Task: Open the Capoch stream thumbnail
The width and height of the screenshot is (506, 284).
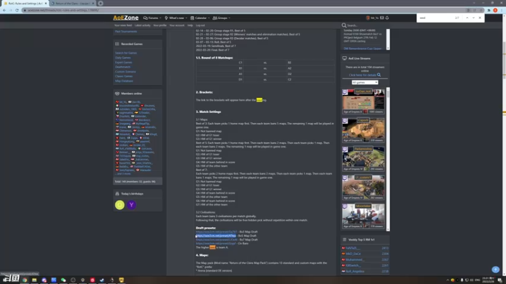Action: point(363,130)
